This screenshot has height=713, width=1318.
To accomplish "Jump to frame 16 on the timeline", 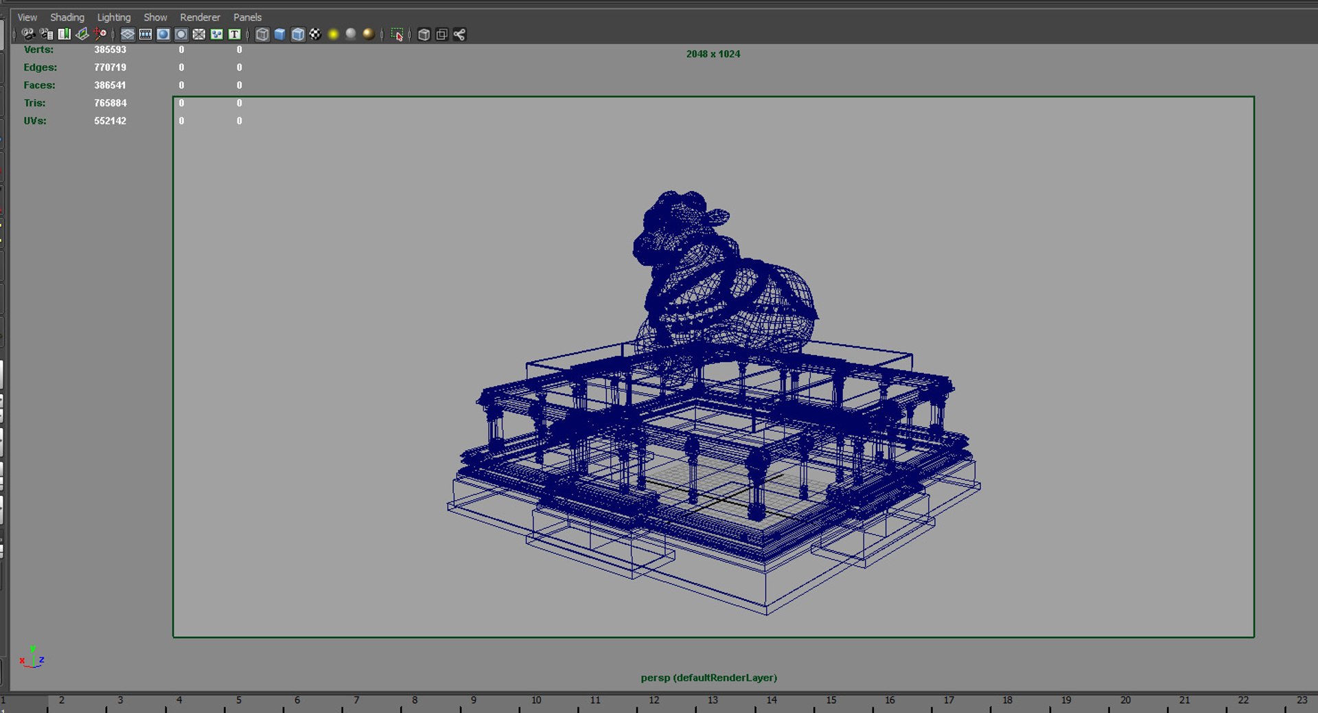I will click(890, 701).
